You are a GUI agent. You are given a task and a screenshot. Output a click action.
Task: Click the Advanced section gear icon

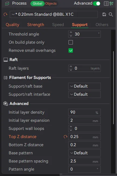6,104
